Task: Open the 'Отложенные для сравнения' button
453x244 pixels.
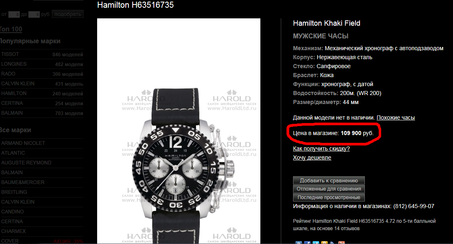Action: click(x=329, y=189)
